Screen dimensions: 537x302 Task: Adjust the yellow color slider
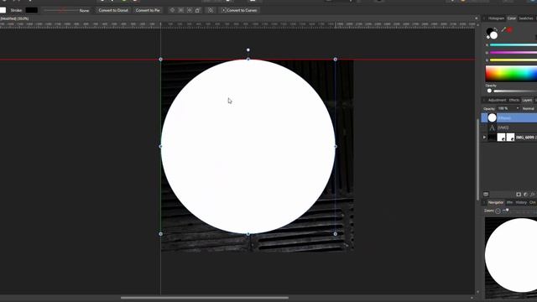pyautogui.click(x=513, y=60)
